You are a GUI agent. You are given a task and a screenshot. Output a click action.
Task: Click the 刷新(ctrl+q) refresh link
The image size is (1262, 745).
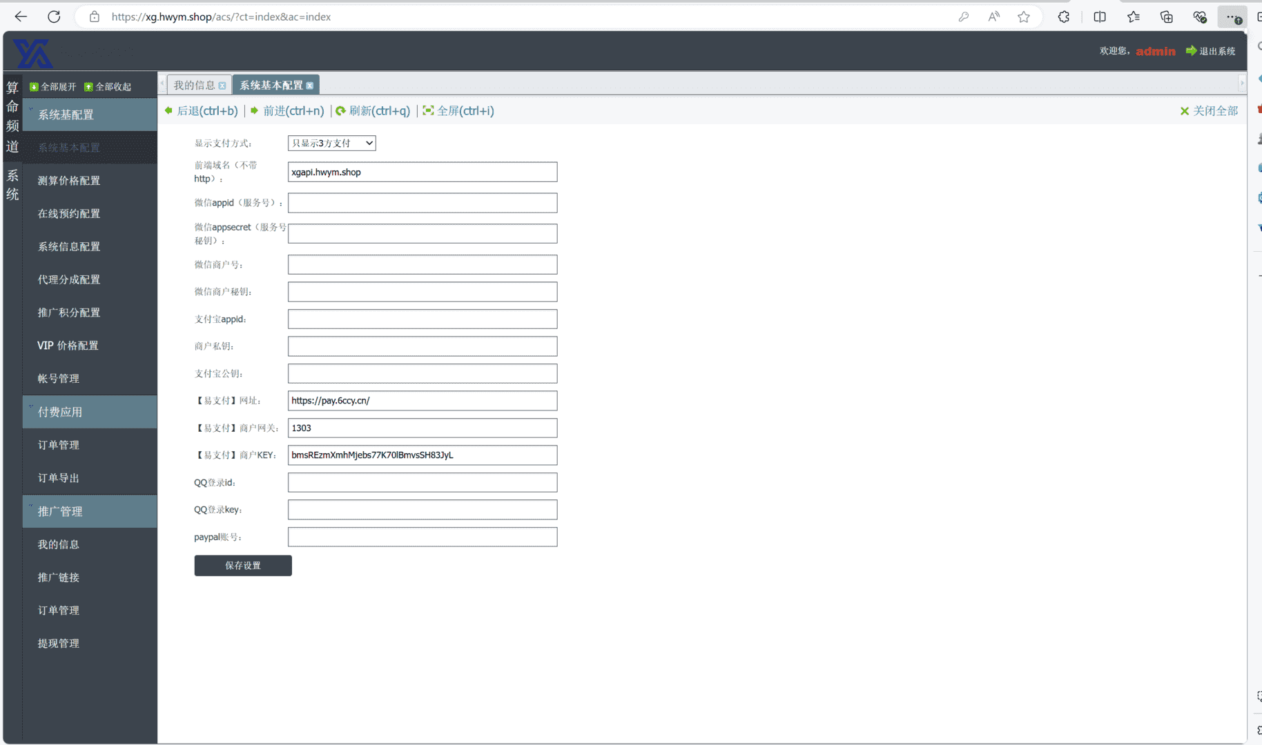[373, 111]
